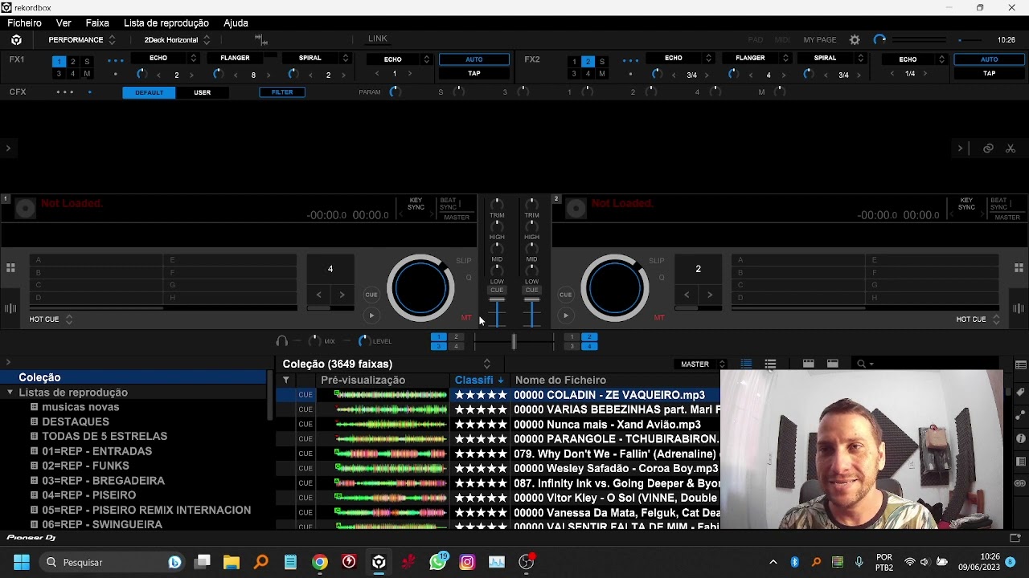The image size is (1029, 578).
Task: Open the Lista de reprodução menu
Action: click(x=166, y=23)
